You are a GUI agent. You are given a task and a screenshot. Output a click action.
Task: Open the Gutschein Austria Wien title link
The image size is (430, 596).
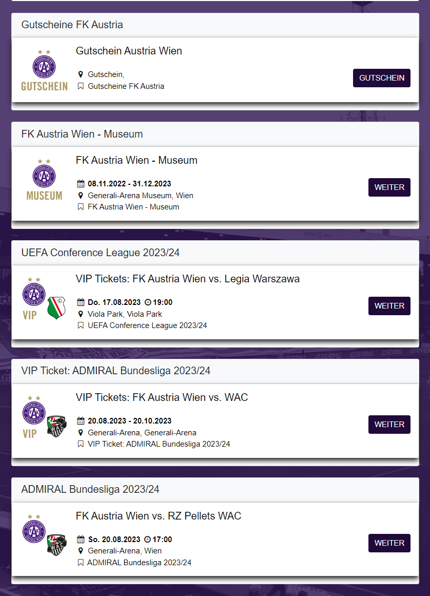(129, 51)
